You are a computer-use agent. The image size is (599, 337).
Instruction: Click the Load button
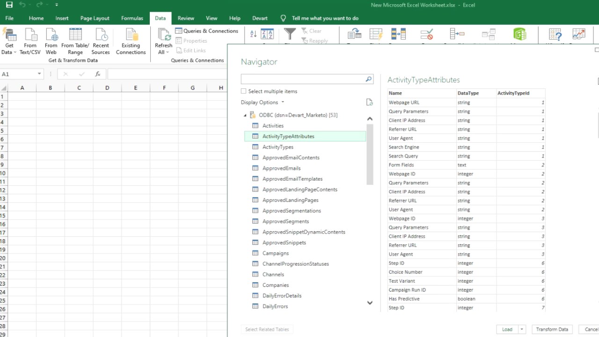[507, 330]
